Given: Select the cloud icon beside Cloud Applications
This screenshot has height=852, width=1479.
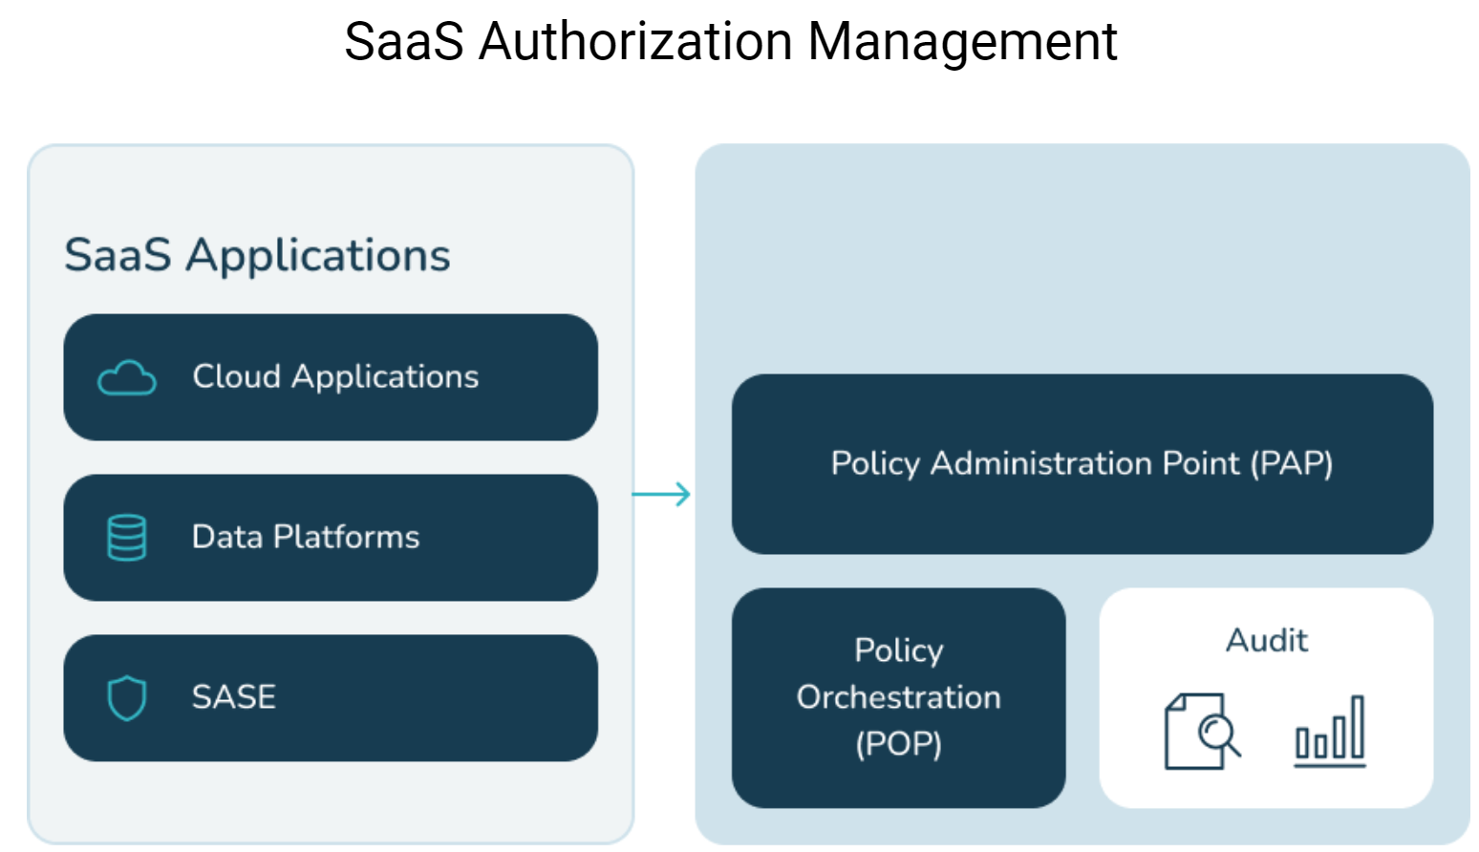Looking at the screenshot, I should (x=129, y=376).
